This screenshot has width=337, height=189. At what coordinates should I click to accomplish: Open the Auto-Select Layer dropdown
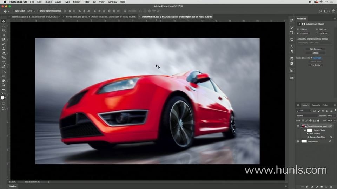tap(31, 11)
